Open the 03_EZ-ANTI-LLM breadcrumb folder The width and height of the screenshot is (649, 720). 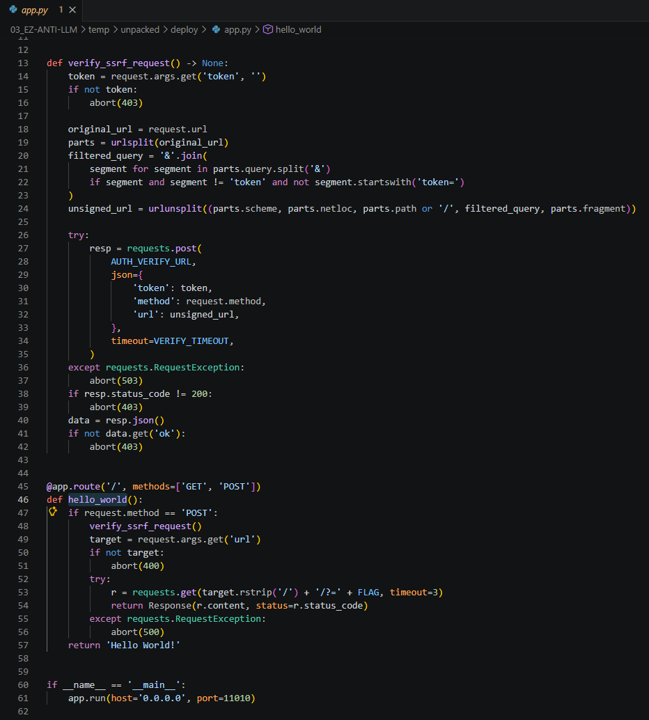pyautogui.click(x=44, y=30)
